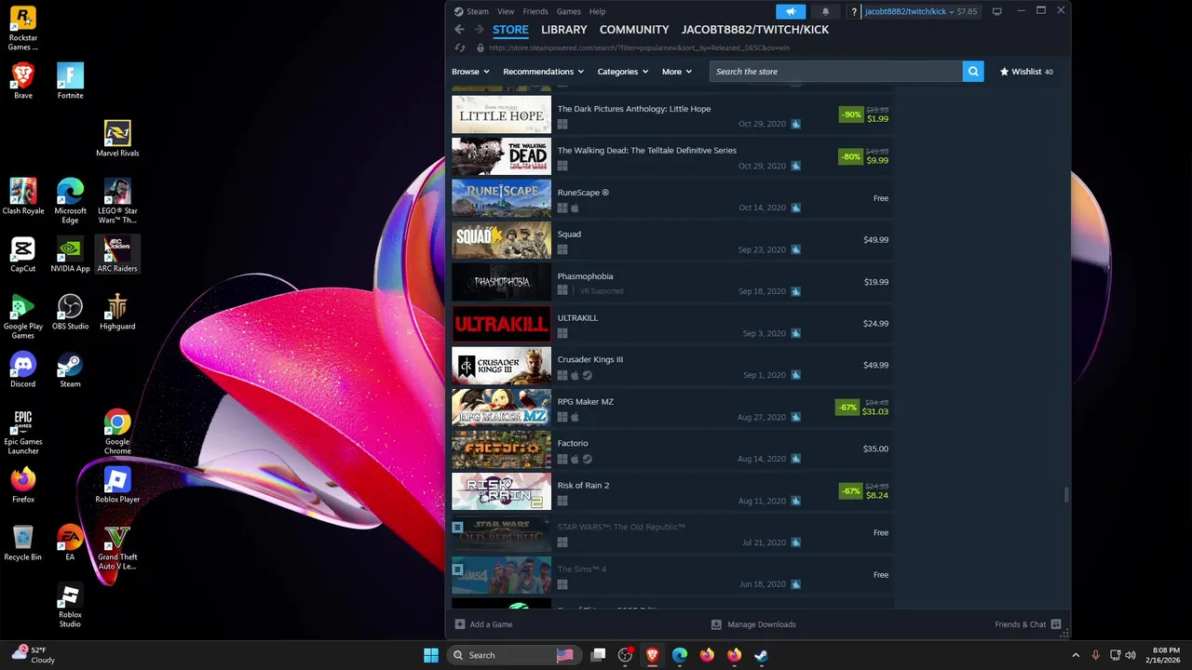Switch to the LIBRARY tab
This screenshot has height=670, width=1192.
563,30
